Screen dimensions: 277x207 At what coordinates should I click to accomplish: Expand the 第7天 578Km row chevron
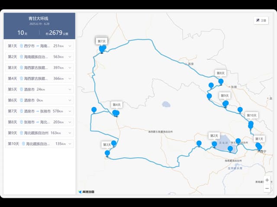(70, 111)
